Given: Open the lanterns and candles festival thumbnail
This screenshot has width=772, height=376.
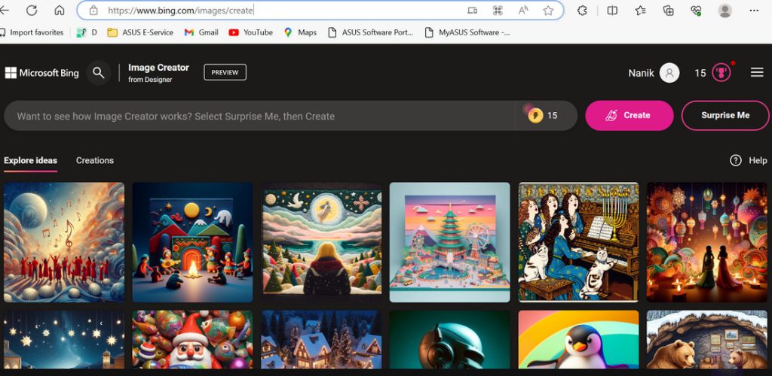Looking at the screenshot, I should click(707, 242).
